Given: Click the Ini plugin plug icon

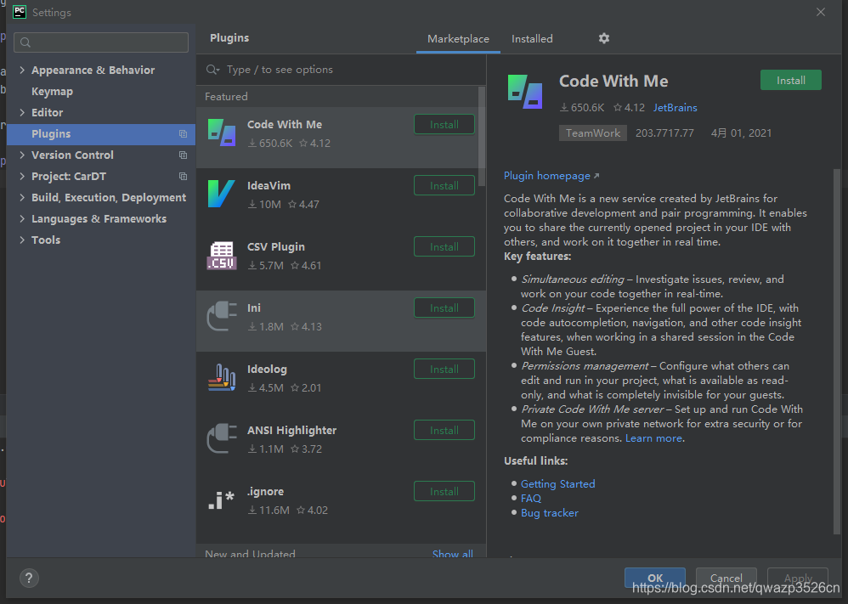Looking at the screenshot, I should 222,316.
